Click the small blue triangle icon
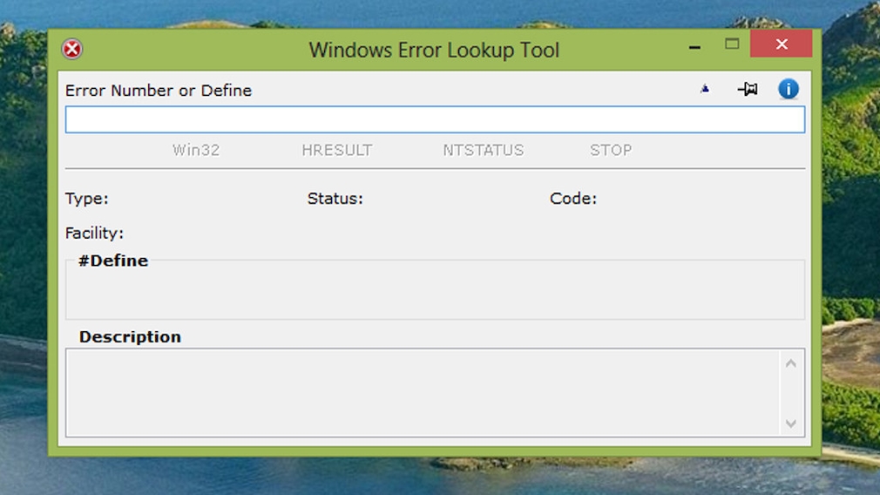 point(705,89)
